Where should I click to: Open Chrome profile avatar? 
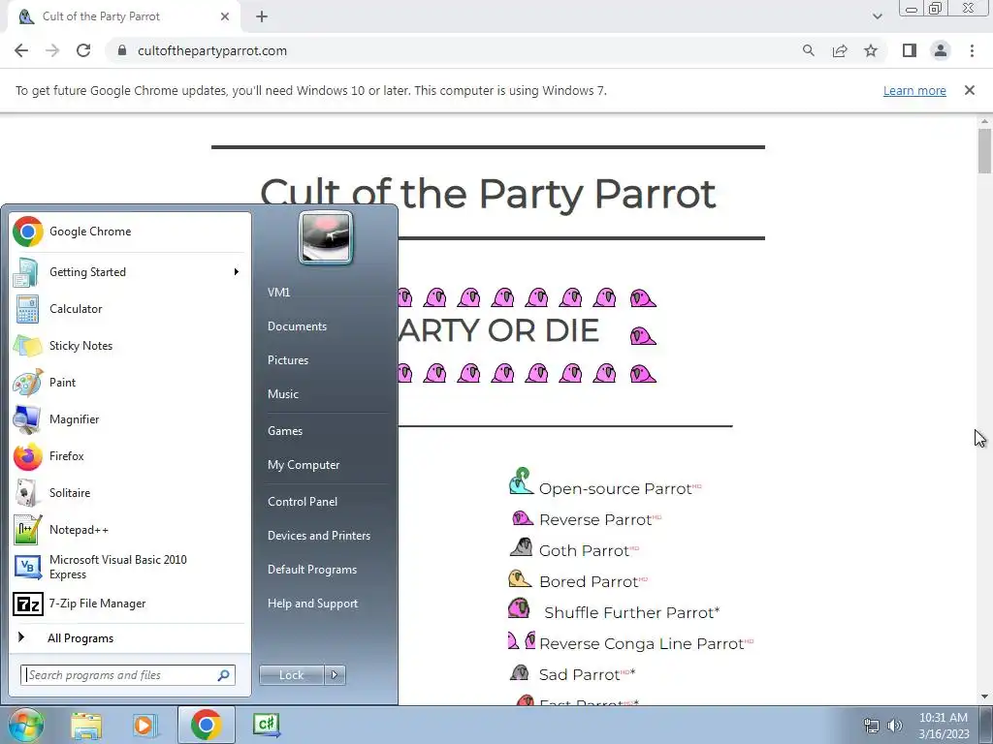click(941, 50)
